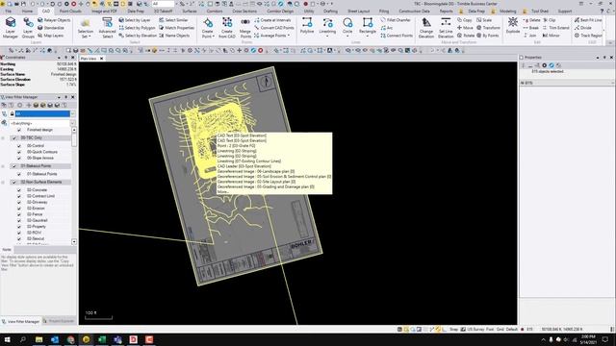
Task: Select the Circle drawing tool
Action: pos(347,28)
